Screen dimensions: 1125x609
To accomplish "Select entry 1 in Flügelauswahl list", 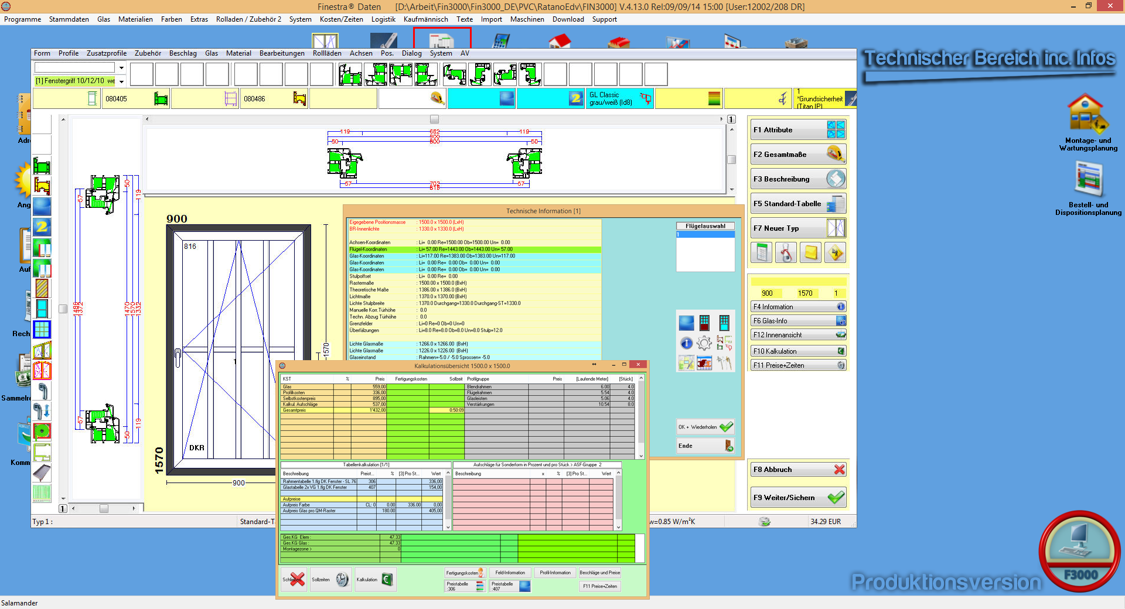I will (705, 234).
